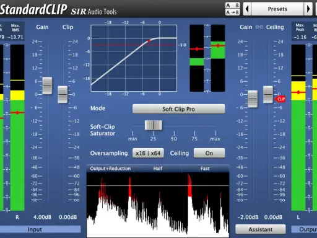The height and width of the screenshot is (238, 317).
Task: Open the Oversampling x16 | x64 selector
Action: 148,153
